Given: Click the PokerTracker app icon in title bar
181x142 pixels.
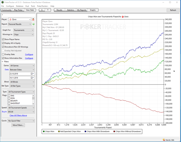Looking at the screenshot, I should 2,2.
